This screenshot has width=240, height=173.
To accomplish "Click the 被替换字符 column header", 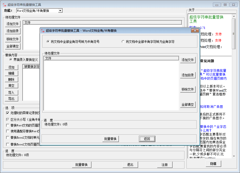I will pyautogui.click(x=31, y=66).
